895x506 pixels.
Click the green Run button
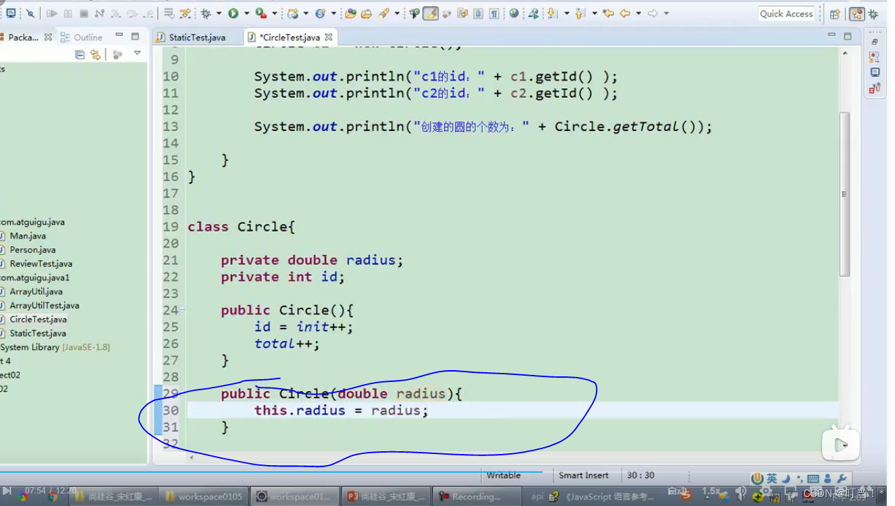(233, 13)
